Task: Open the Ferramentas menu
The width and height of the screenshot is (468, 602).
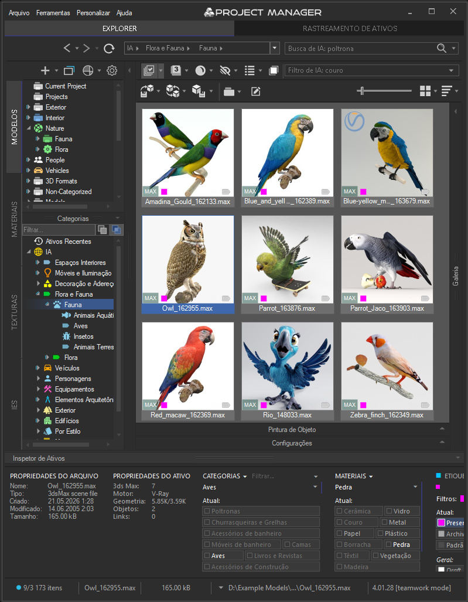Action: click(x=53, y=13)
